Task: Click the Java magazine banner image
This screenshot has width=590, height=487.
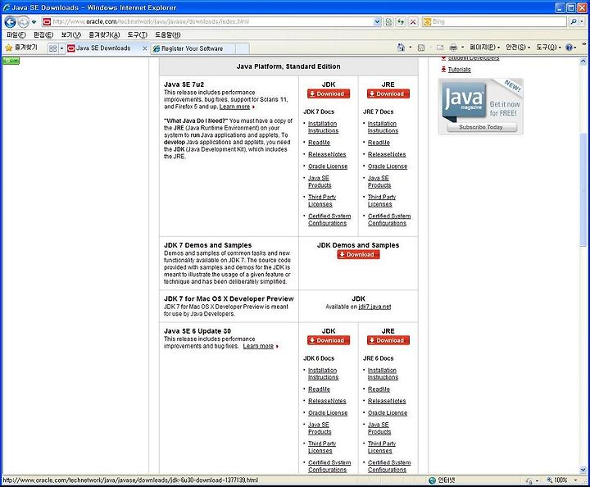Action: (481, 106)
